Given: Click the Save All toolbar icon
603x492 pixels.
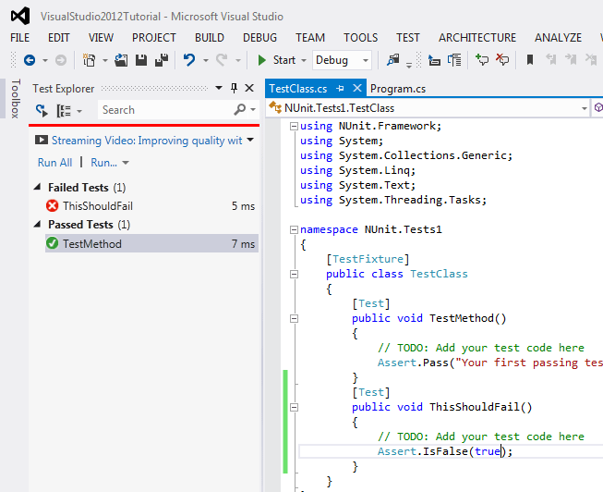Looking at the screenshot, I should point(162,60).
